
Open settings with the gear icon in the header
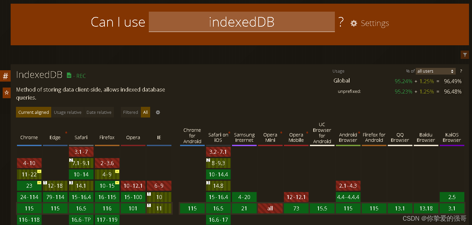(354, 23)
